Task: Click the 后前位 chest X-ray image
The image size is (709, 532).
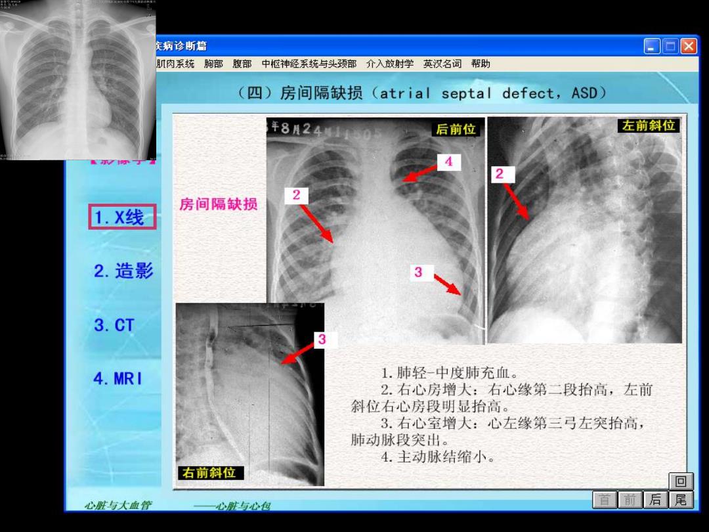Action: pyautogui.click(x=376, y=231)
